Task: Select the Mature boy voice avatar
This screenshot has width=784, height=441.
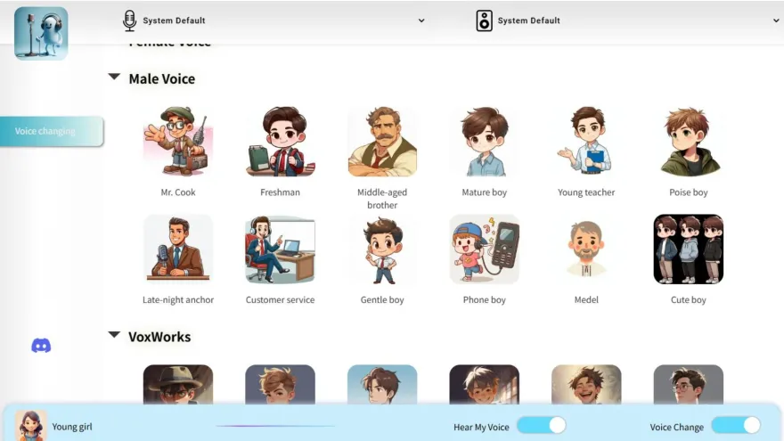Action: click(x=484, y=142)
